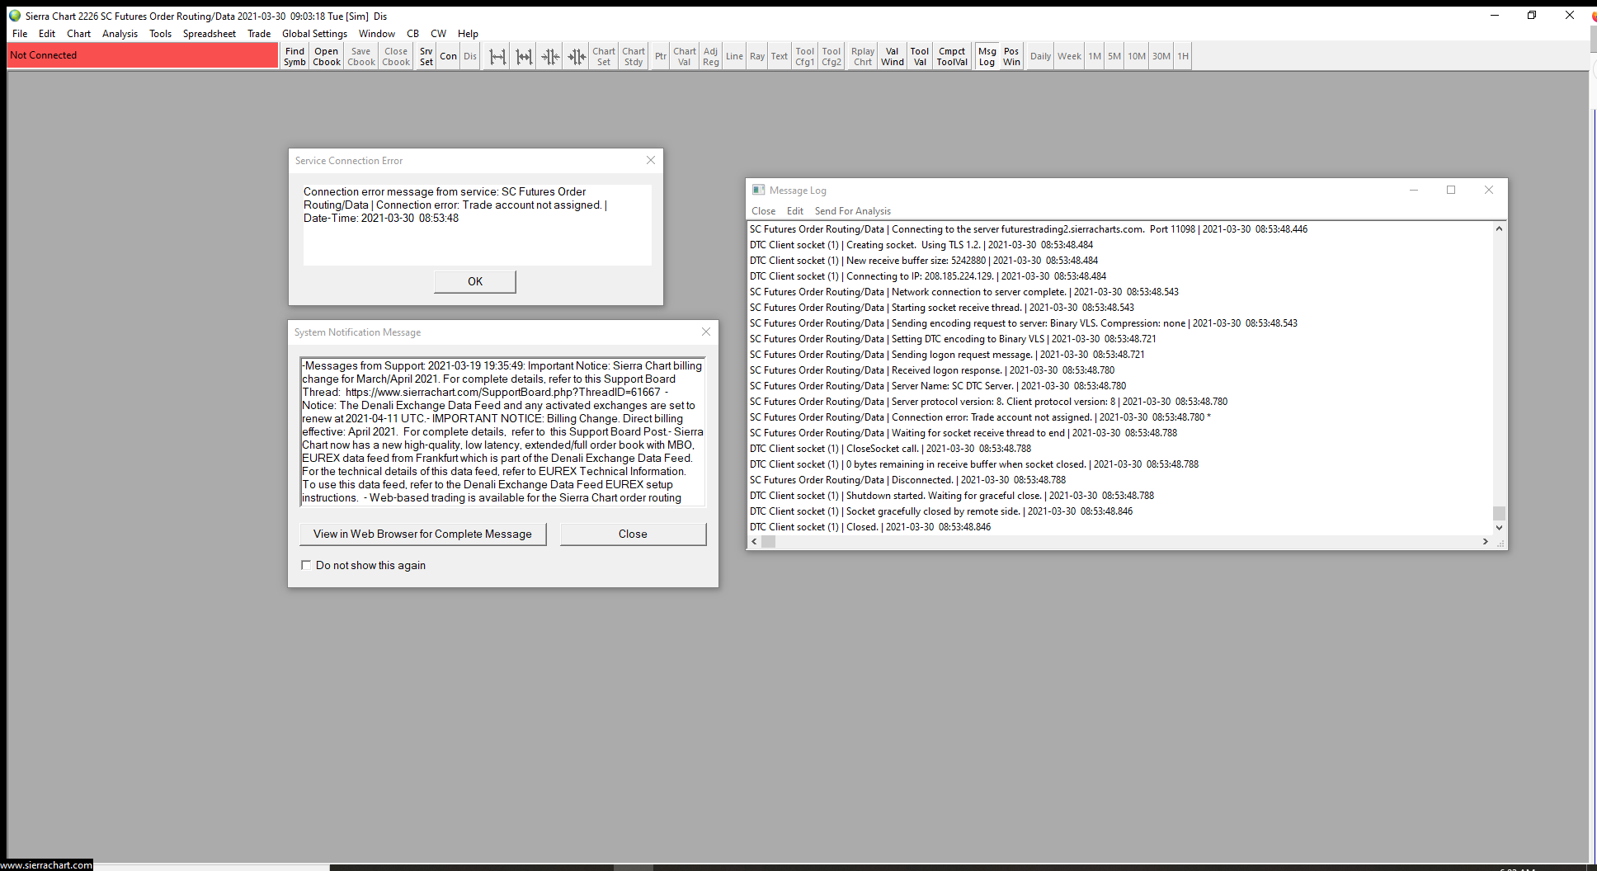The height and width of the screenshot is (871, 1597).
Task: Open Srv Set server settings
Action: point(426,56)
